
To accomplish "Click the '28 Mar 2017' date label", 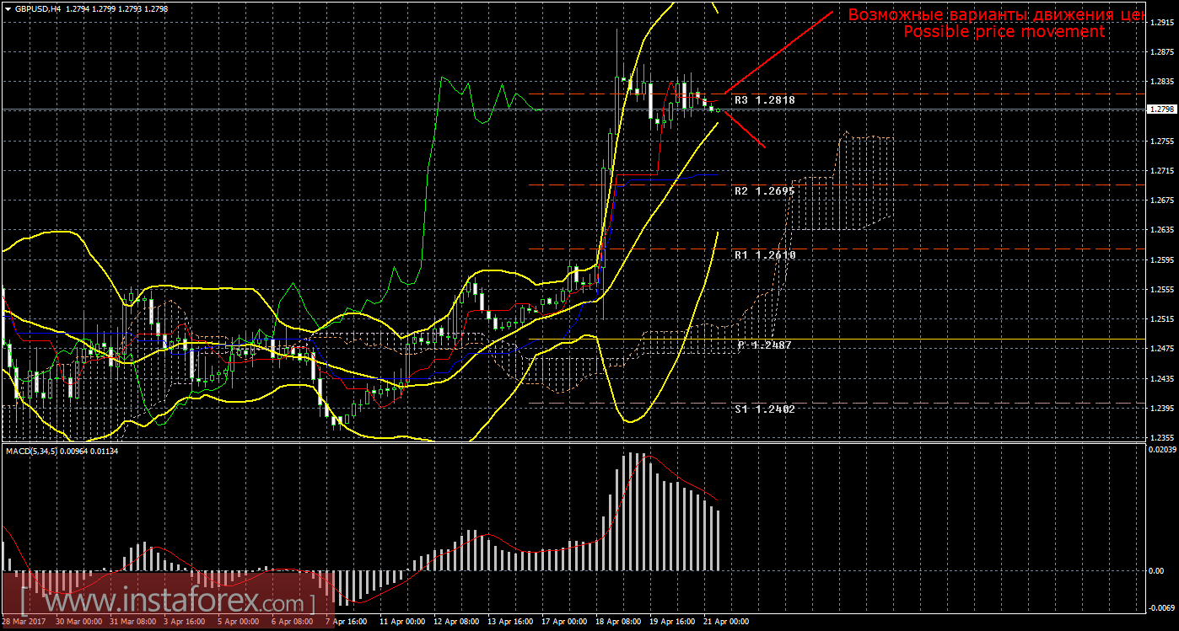I will (x=24, y=623).
